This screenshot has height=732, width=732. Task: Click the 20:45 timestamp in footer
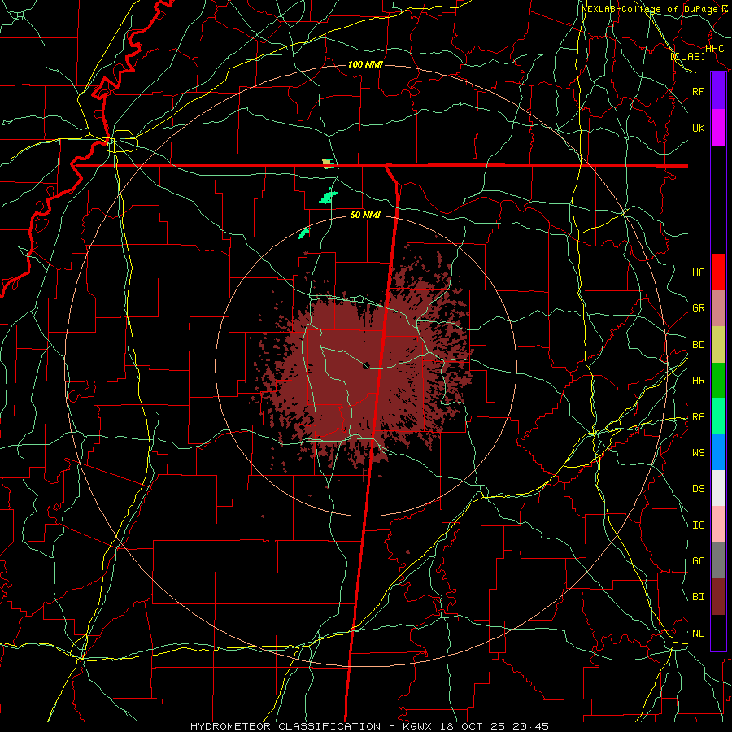529,726
